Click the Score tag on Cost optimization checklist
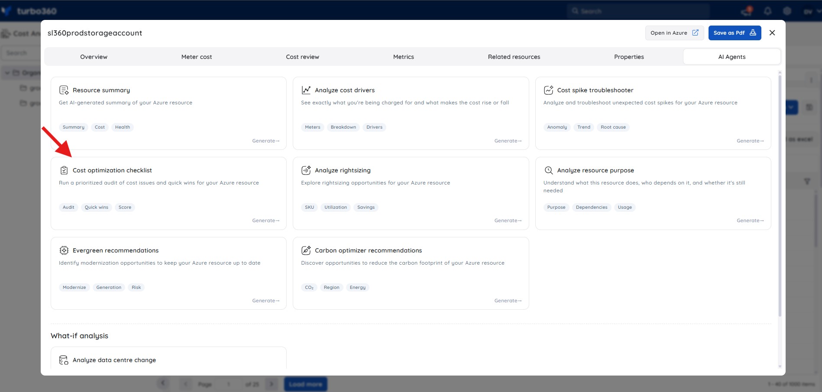This screenshot has height=392, width=822. point(125,207)
